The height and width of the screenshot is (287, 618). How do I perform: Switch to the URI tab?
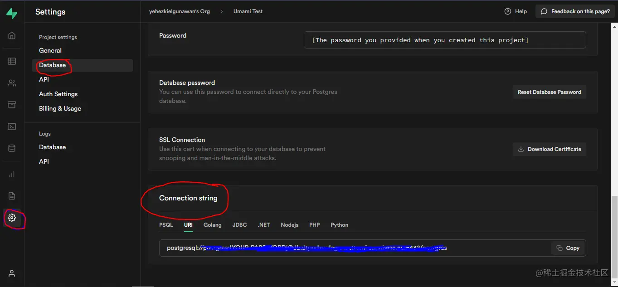[x=188, y=225]
